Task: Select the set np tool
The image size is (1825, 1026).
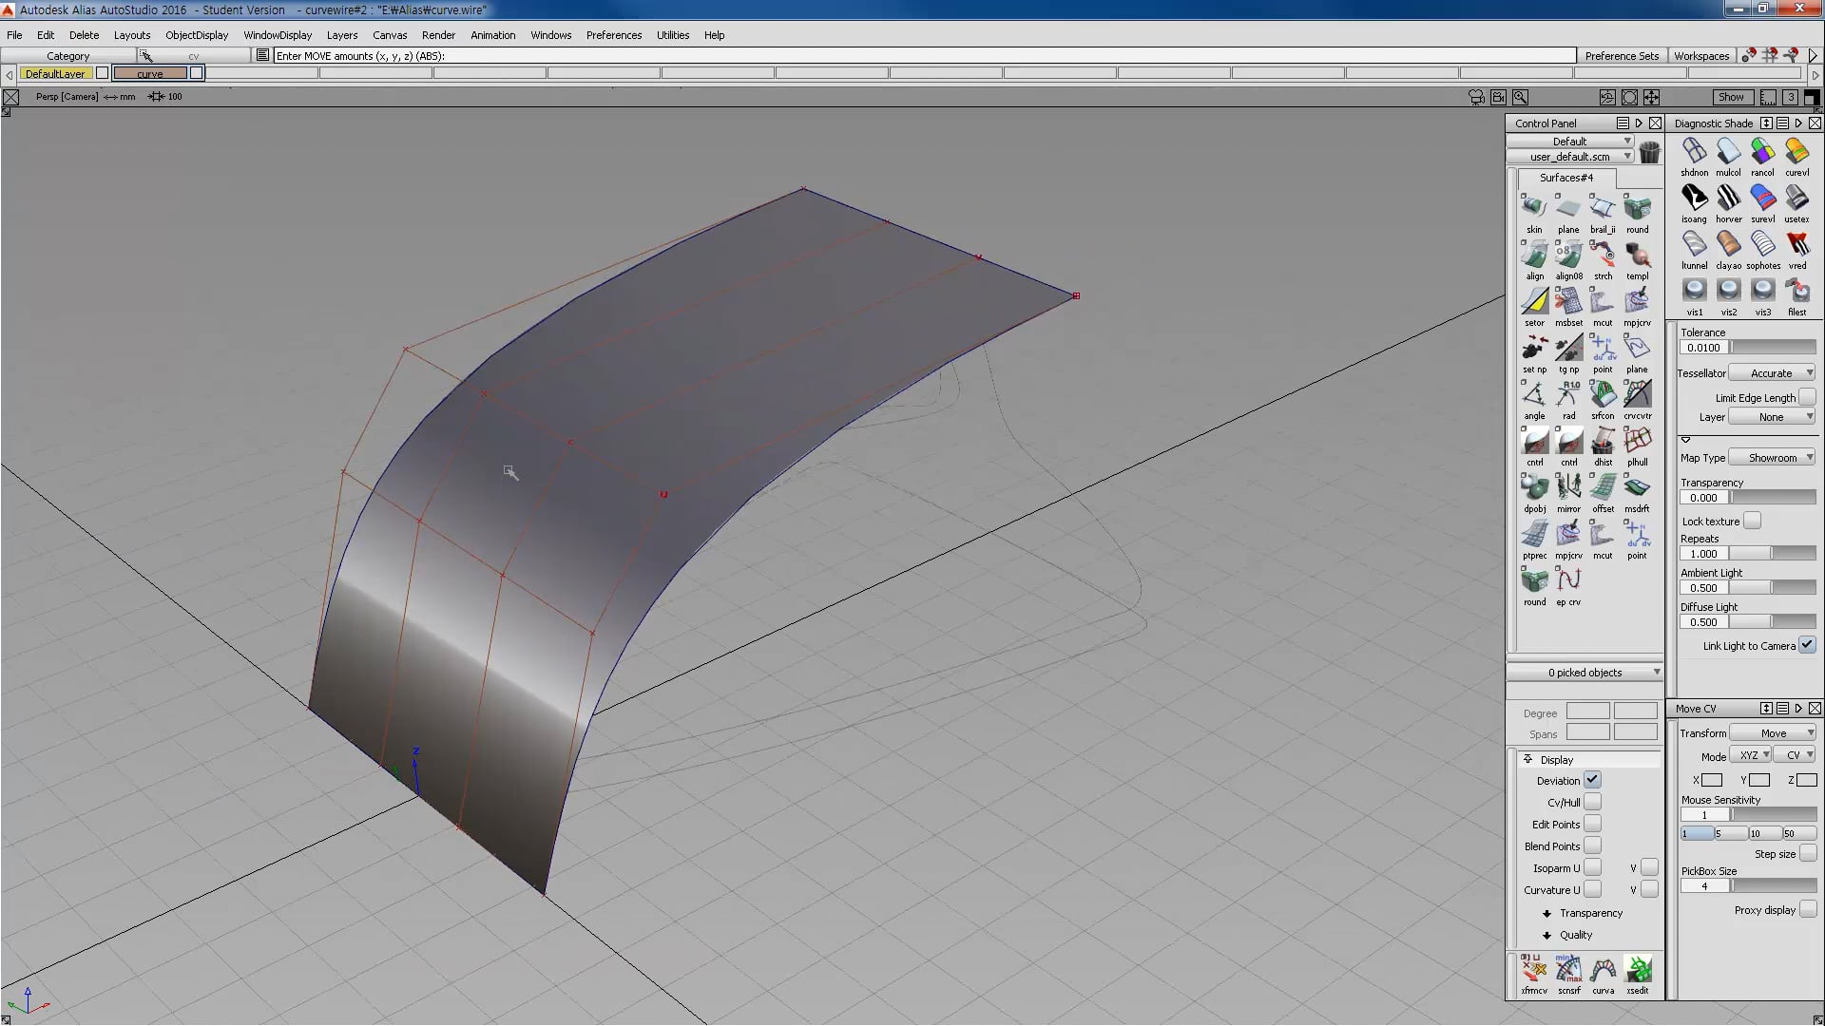Action: (1534, 347)
